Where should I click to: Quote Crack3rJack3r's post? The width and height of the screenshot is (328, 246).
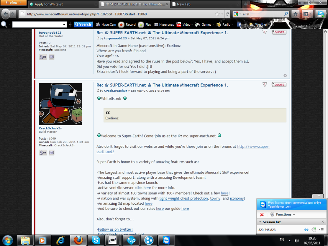pos(279,85)
